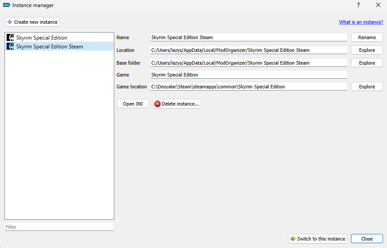The width and height of the screenshot is (387, 248).
Task: Open the title bar help question mark
Action: pyautogui.click(x=358, y=5)
